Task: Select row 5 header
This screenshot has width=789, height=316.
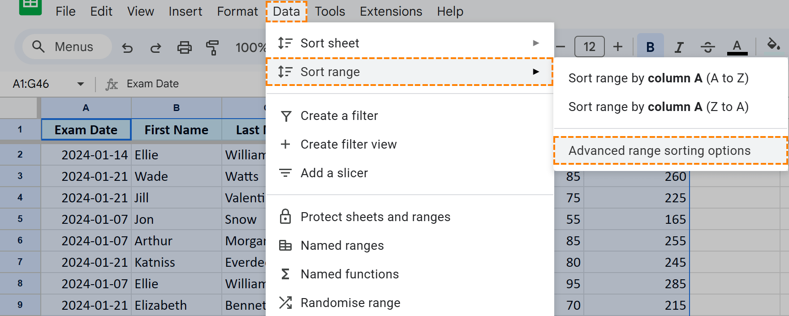Action: tap(20, 219)
